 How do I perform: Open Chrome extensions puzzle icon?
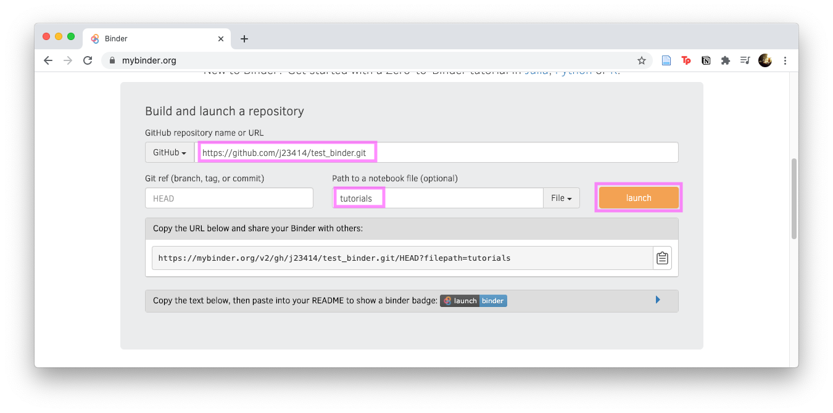point(726,60)
